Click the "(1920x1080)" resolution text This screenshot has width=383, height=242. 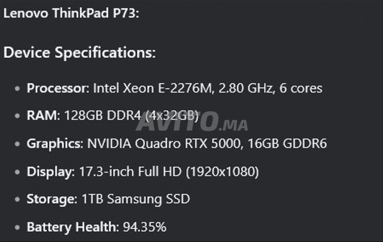tap(221, 172)
